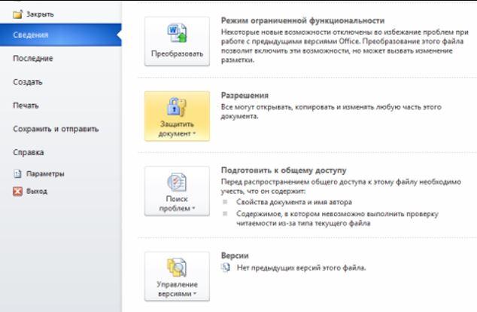Expand the Управление версиями dropdown arrow
This screenshot has width=477, height=312.
pos(195,294)
